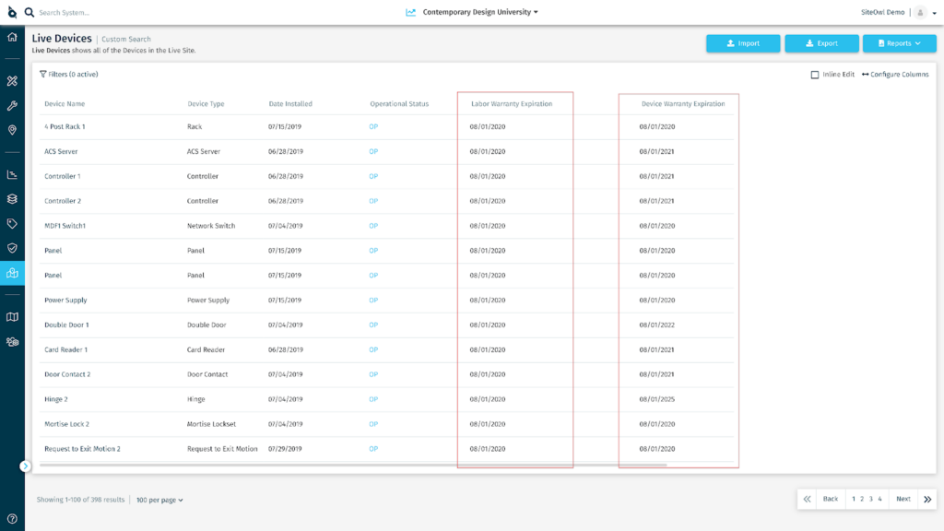
Task: Click the Export button
Action: 821,42
